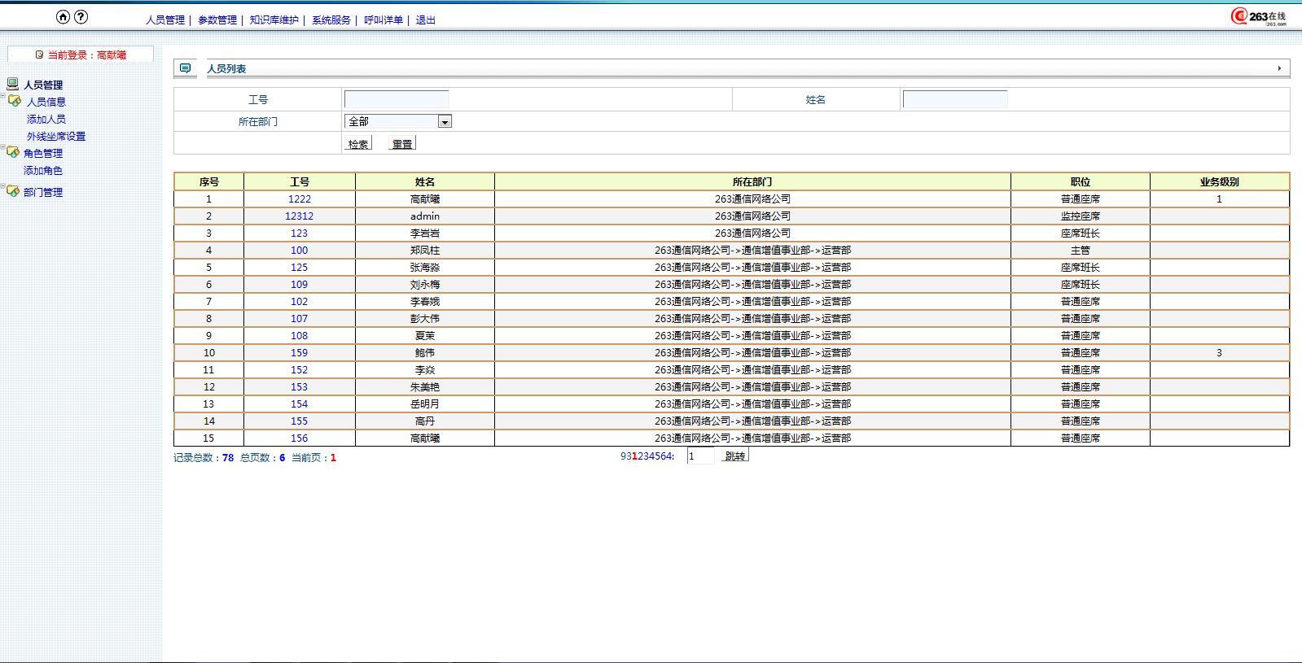This screenshot has height=663, width=1302.
Task: Open 部门管理 in the sidebar tree
Action: 43,192
